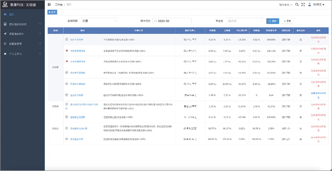Image resolution: width=332 pixels, height=171 pixels.
Task: Open the 监测周期 dropdown showing 月度
Action: click(x=99, y=21)
